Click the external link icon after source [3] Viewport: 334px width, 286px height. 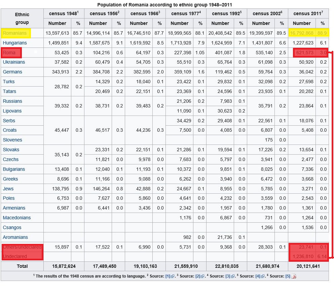click(x=233, y=277)
